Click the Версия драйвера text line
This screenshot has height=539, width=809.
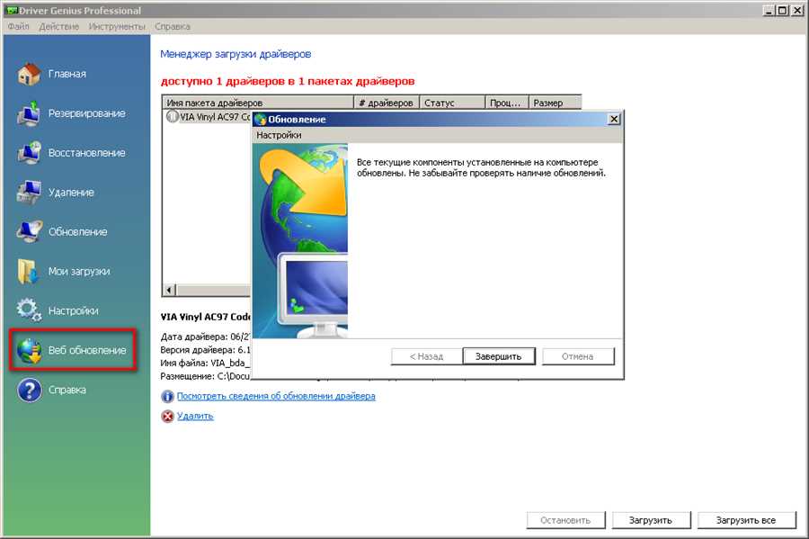coord(205,350)
